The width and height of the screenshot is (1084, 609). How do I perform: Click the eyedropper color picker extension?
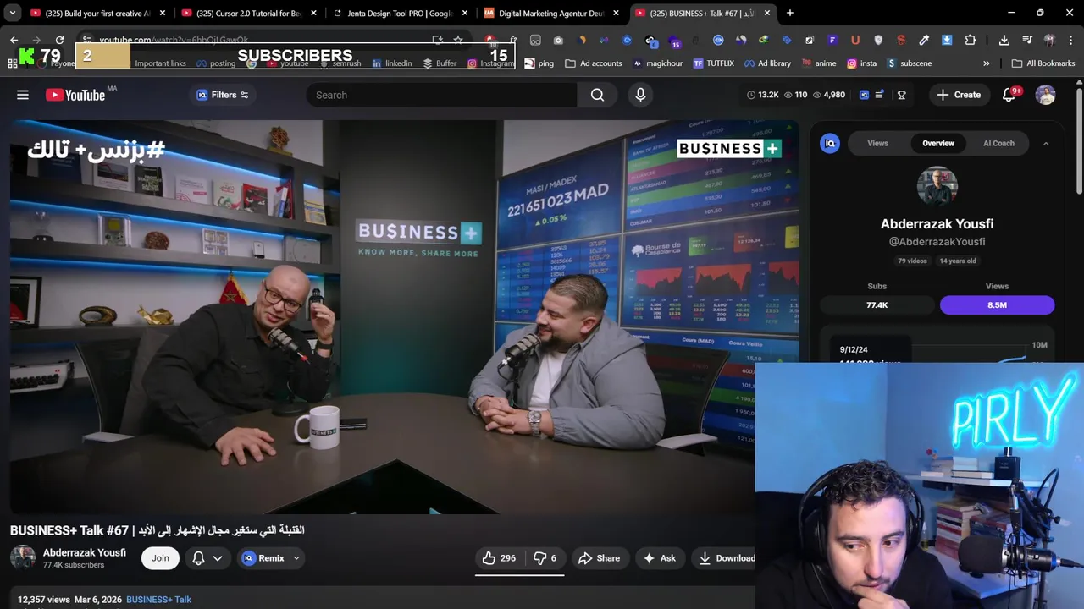click(924, 40)
